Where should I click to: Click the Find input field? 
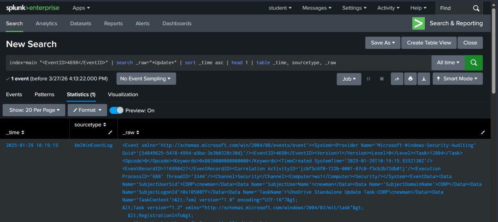454,8
